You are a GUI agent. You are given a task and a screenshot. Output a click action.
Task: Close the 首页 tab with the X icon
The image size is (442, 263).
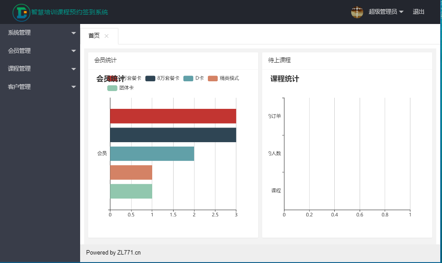tap(106, 36)
